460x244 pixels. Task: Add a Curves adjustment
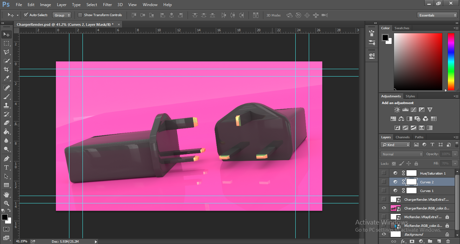414,110
